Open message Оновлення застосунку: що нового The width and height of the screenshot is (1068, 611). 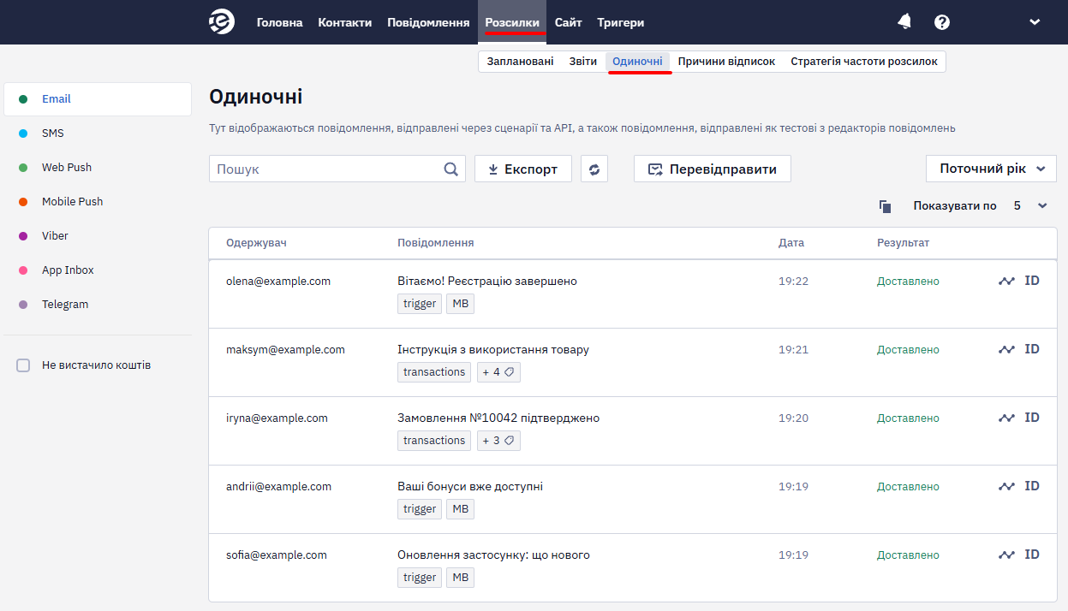[493, 555]
